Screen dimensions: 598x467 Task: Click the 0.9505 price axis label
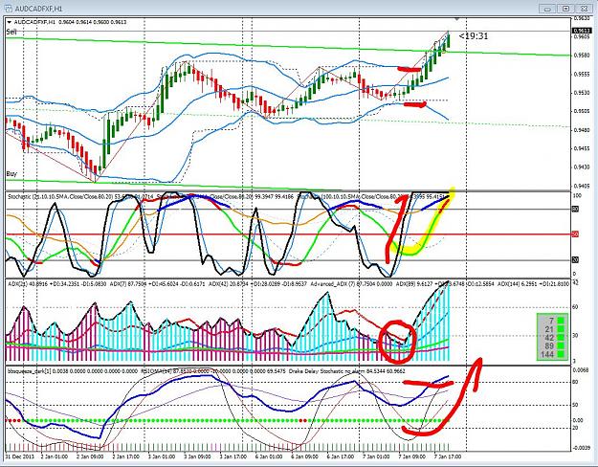[x=581, y=111]
